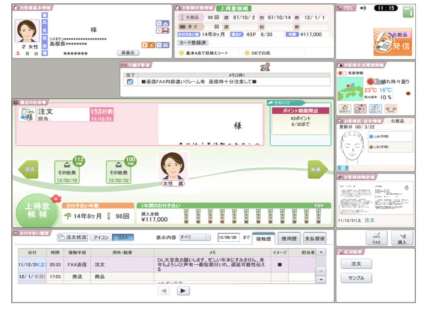This screenshot has height=309, width=426.
Task: Select the 112 その他発 event dated 12/02/10
Action: pyautogui.click(x=67, y=172)
